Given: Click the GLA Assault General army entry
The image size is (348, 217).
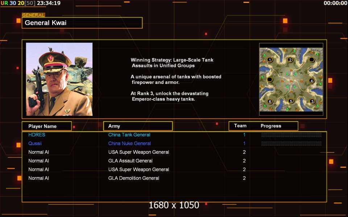Looking at the screenshot, I should 130,161.
